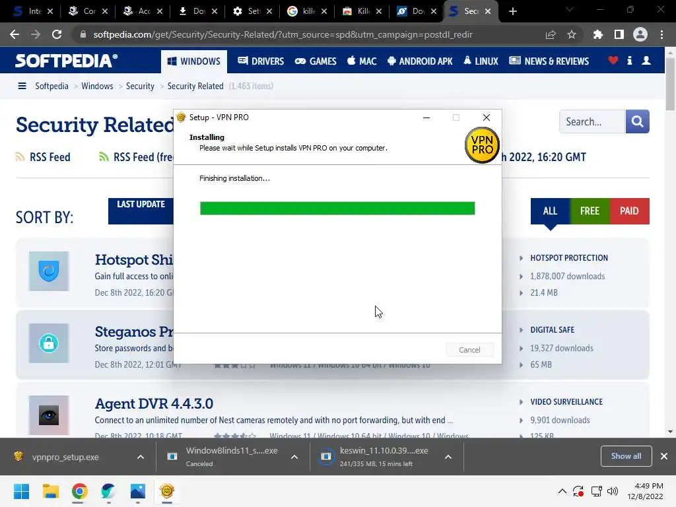
Task: Open the Chrome extensions puzzle icon
Action: click(597, 34)
